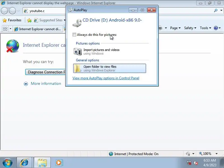The image size is (224, 168).
Task: Close the AutoPlay dialog
Action: [151, 10]
